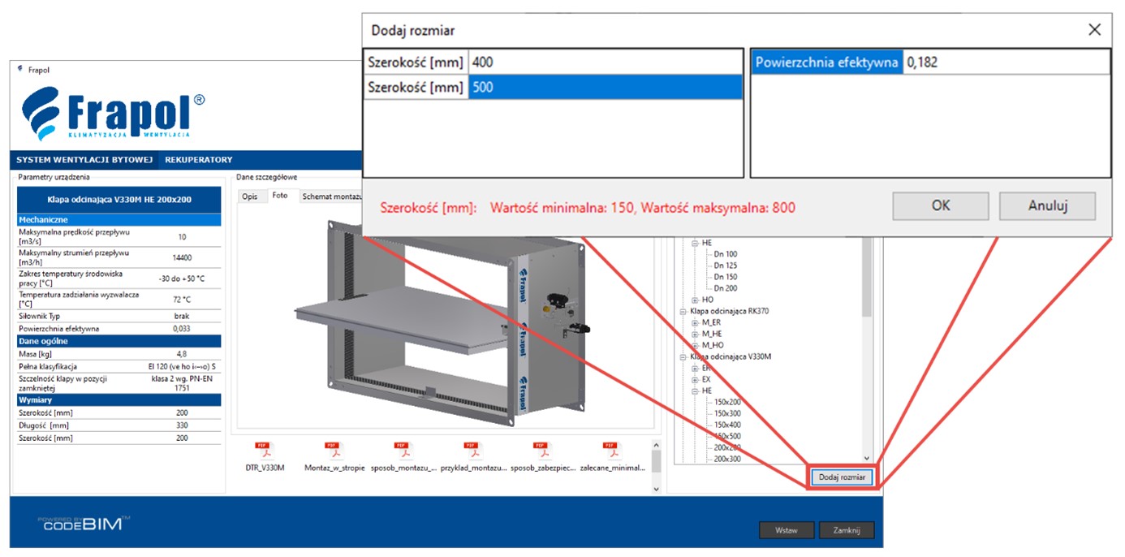Click the Pełna klasyfikacja row
Image resolution: width=1125 pixels, height=557 pixels.
click(x=119, y=367)
